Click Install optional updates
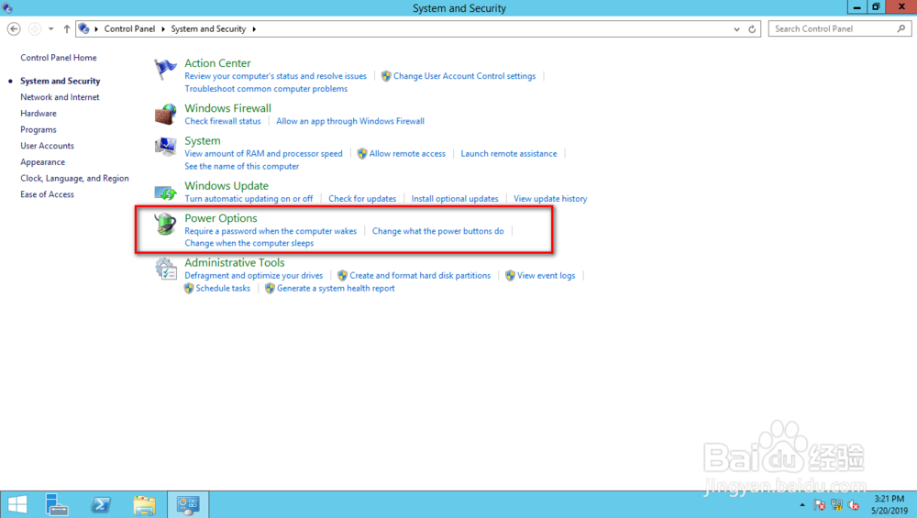 (x=455, y=199)
